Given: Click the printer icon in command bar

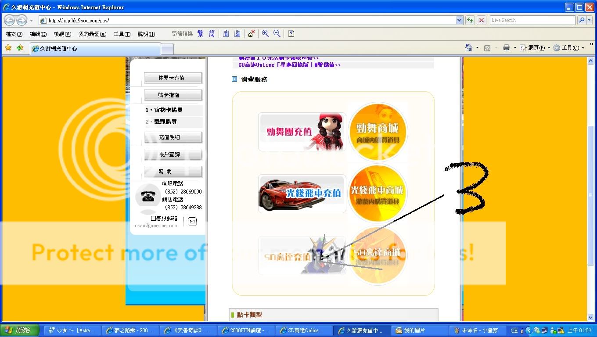Looking at the screenshot, I should click(506, 48).
